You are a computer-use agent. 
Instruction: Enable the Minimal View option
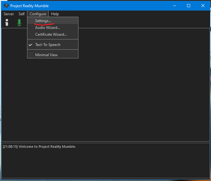pyautogui.click(x=53, y=55)
